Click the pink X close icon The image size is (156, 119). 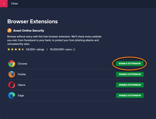(4, 4)
